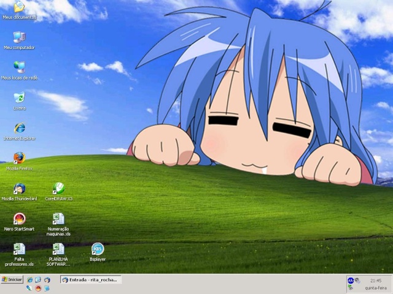Screen dimensions: 393x294
Task: Select the Internet Explorer desktop shortcut
Action: (19, 128)
